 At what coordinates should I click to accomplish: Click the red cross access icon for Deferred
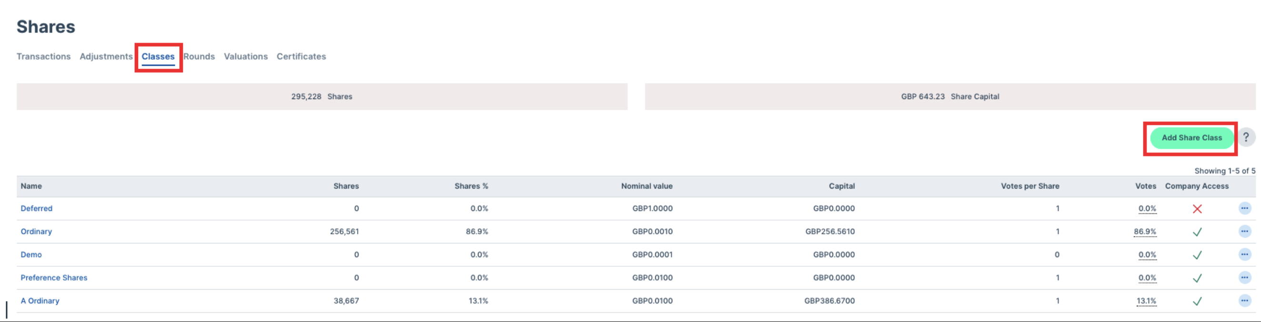click(1197, 209)
